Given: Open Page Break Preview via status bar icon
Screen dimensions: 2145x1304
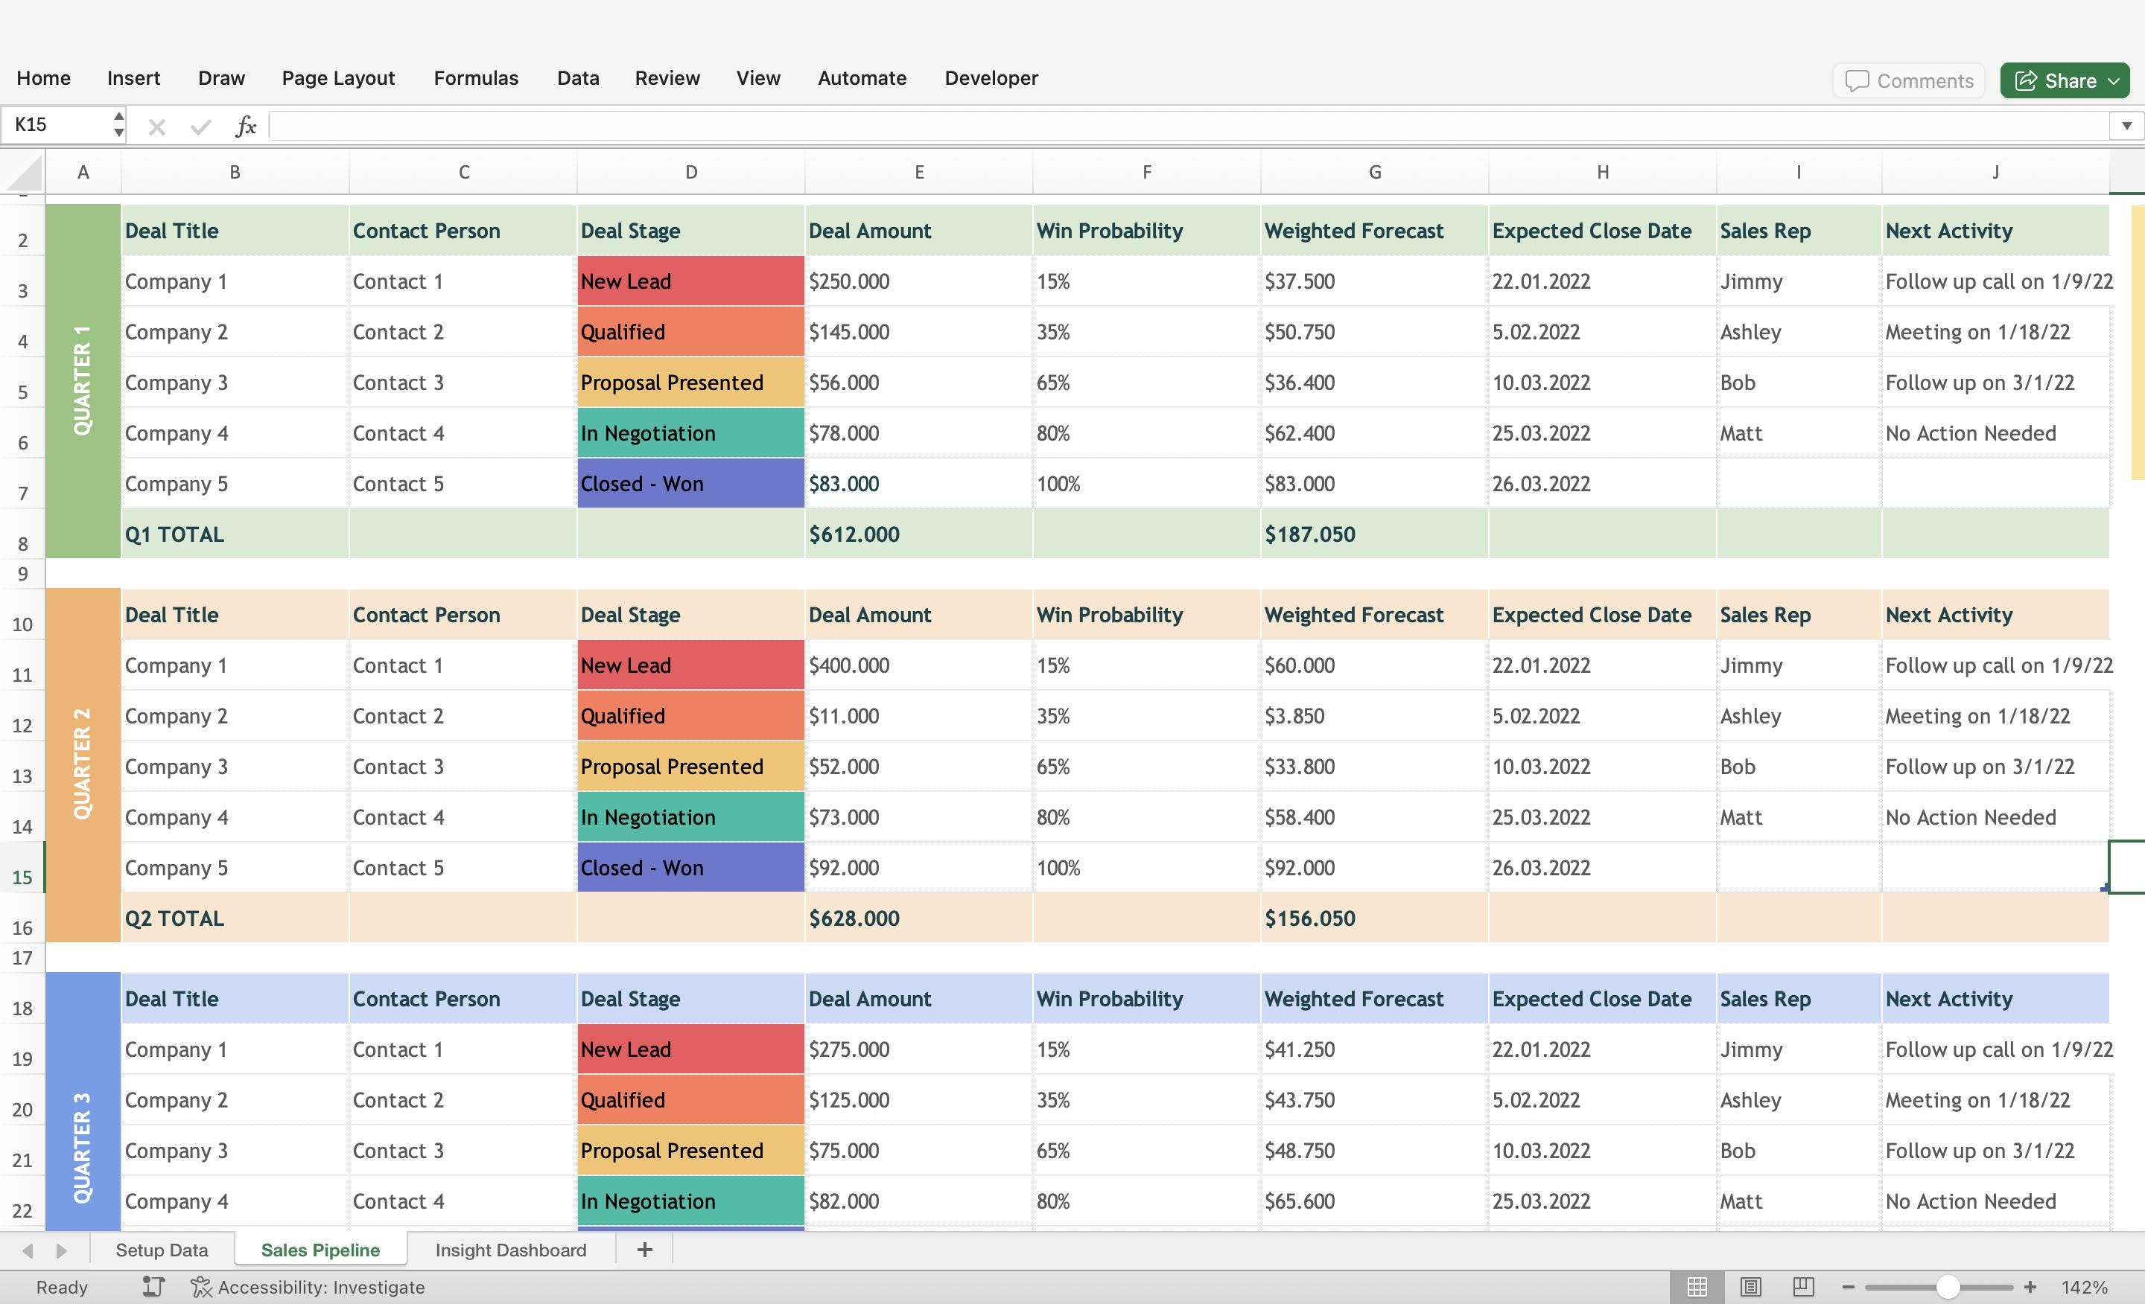Looking at the screenshot, I should (1805, 1287).
